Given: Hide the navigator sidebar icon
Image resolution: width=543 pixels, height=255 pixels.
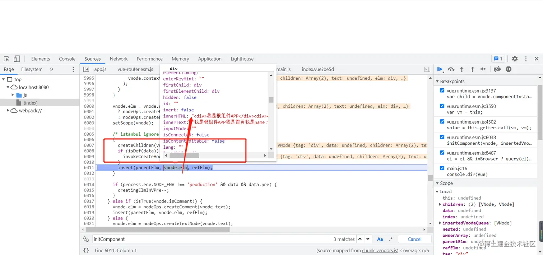Looking at the screenshot, I should coord(86,69).
